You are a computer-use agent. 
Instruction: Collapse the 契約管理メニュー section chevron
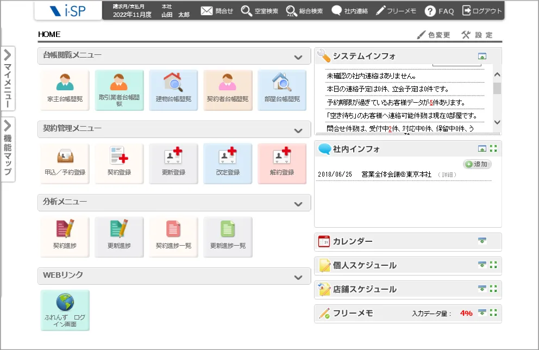click(x=298, y=130)
